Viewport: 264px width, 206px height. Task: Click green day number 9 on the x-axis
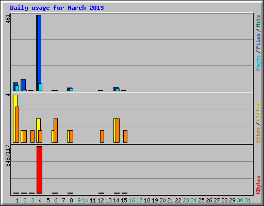click(x=79, y=200)
